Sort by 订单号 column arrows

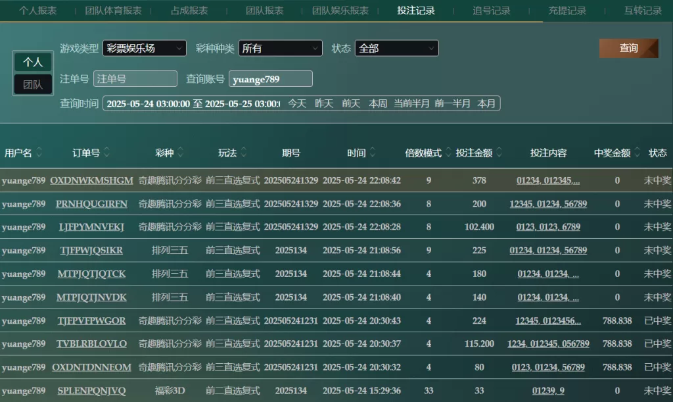(x=107, y=152)
